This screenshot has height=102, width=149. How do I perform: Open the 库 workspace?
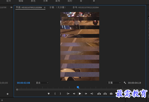click(81, 1)
